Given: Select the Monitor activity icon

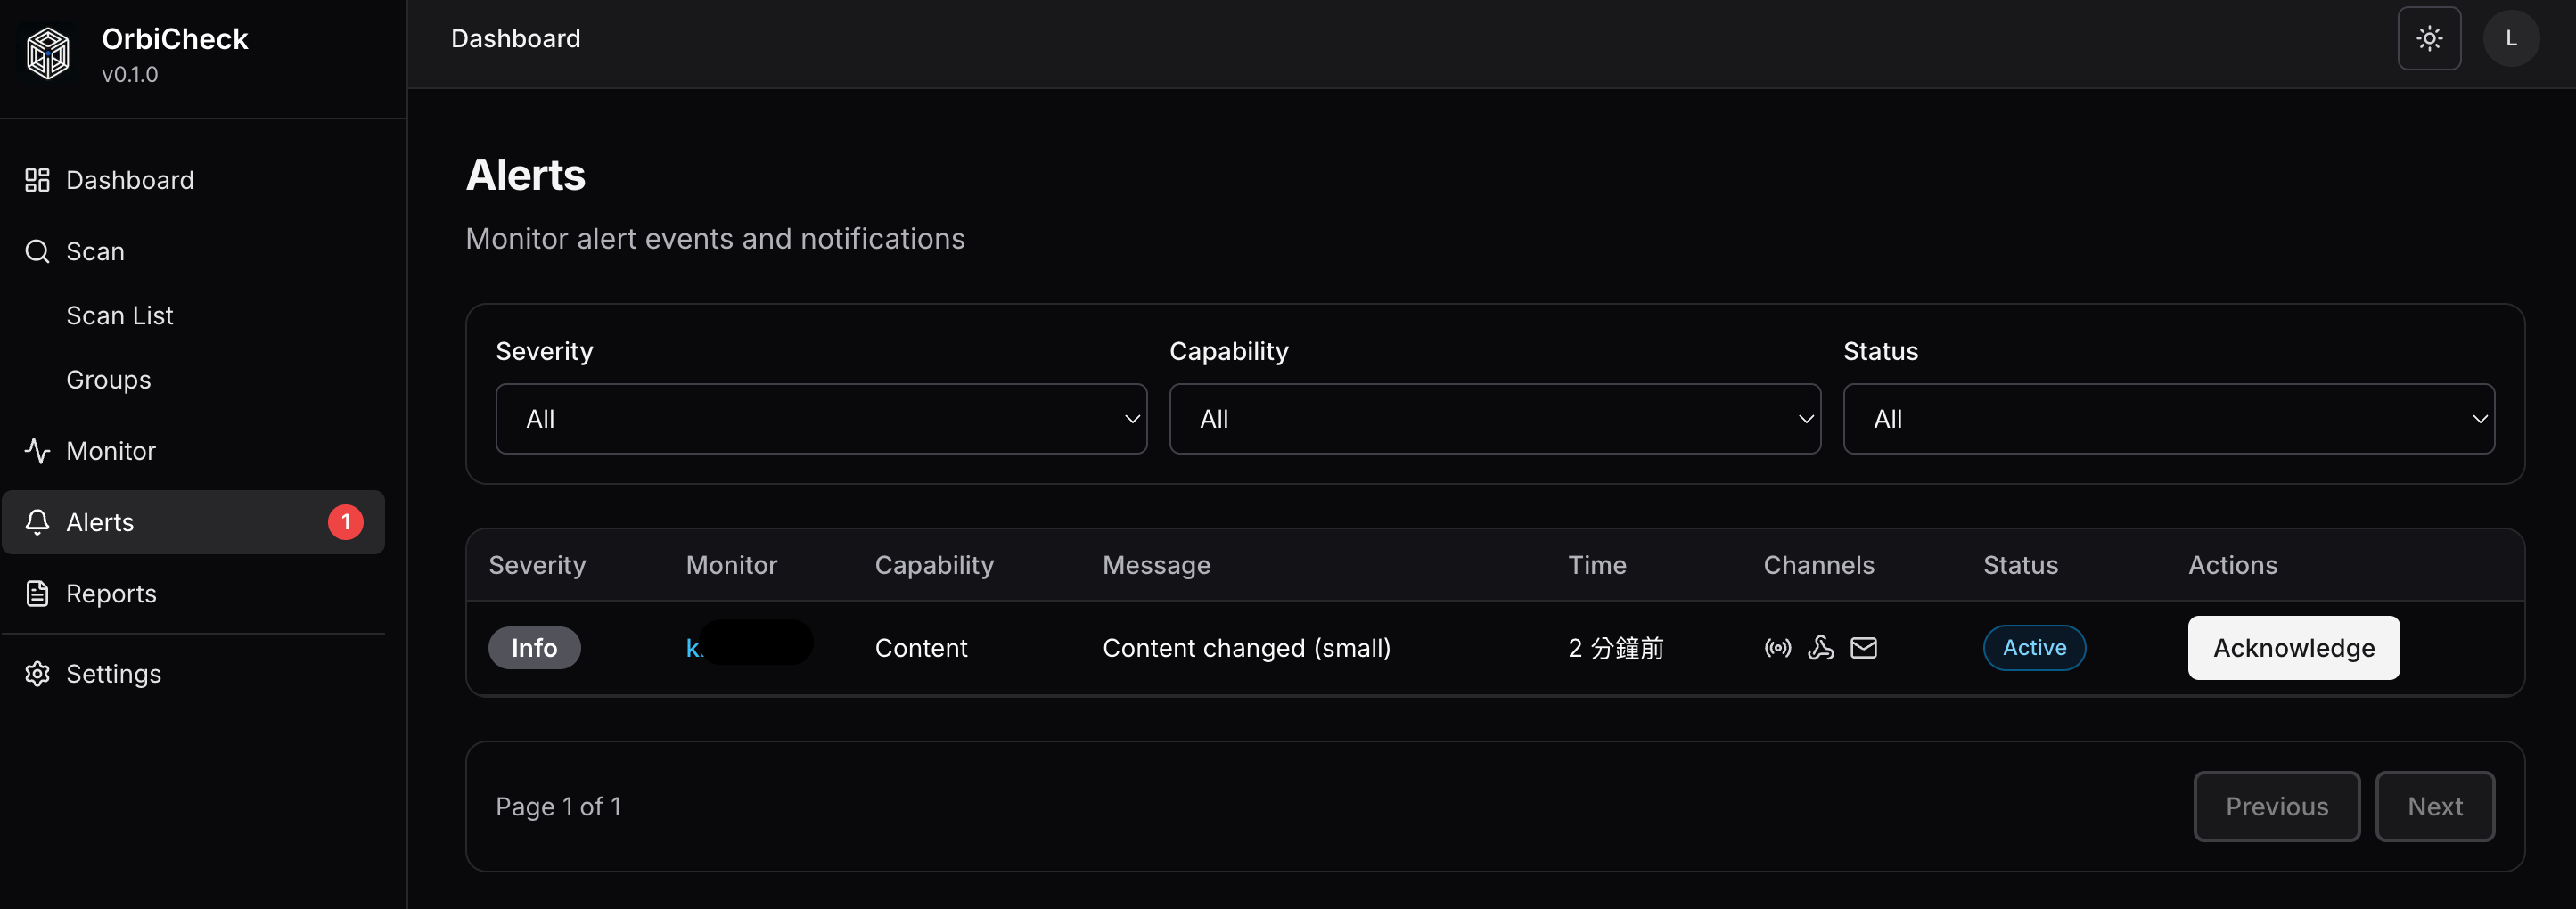Looking at the screenshot, I should pos(37,450).
